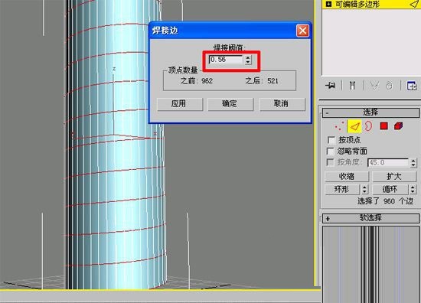
Task: Click Make Unique icon
Action: click(374, 86)
